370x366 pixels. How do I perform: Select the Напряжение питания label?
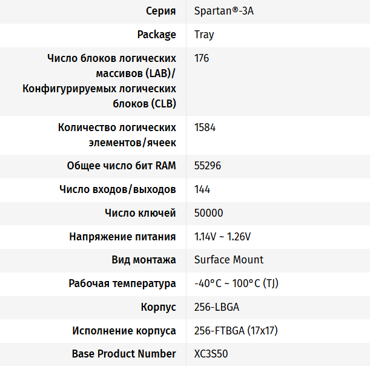[122, 237]
